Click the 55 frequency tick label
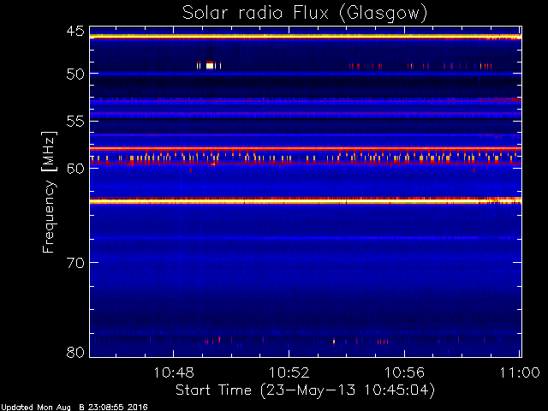This screenshot has height=411, width=548. 75,122
